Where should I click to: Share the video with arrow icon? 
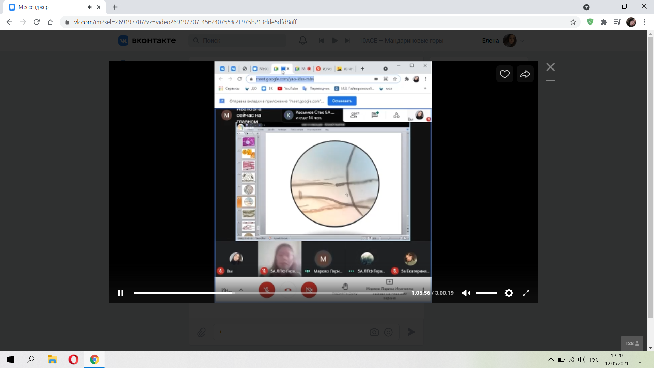point(525,74)
